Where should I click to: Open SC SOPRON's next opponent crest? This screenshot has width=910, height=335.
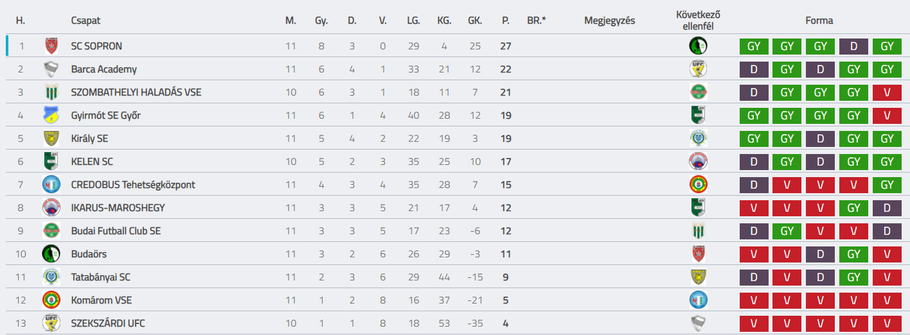(x=698, y=46)
